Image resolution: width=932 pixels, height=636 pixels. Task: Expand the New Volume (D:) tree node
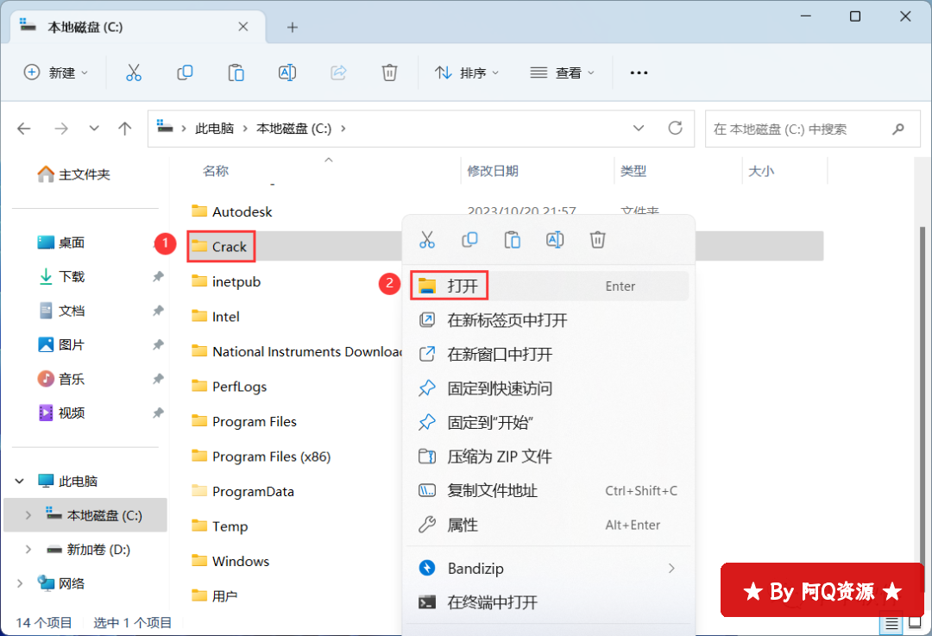tap(28, 550)
